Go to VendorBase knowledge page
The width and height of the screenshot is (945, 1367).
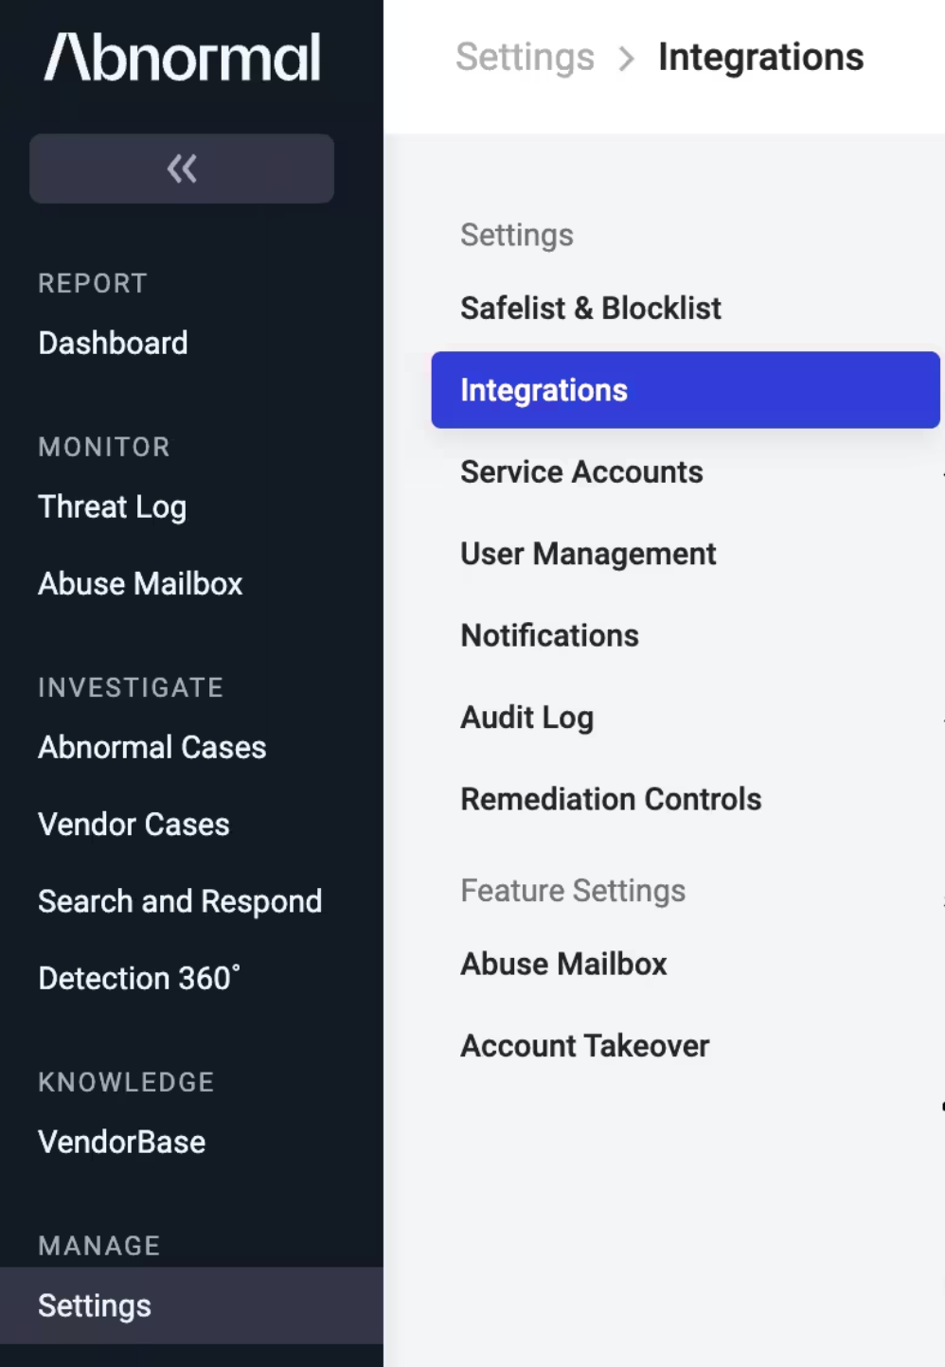click(x=121, y=1142)
